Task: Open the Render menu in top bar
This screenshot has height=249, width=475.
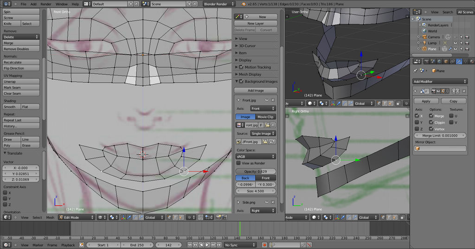Action: coord(46,4)
